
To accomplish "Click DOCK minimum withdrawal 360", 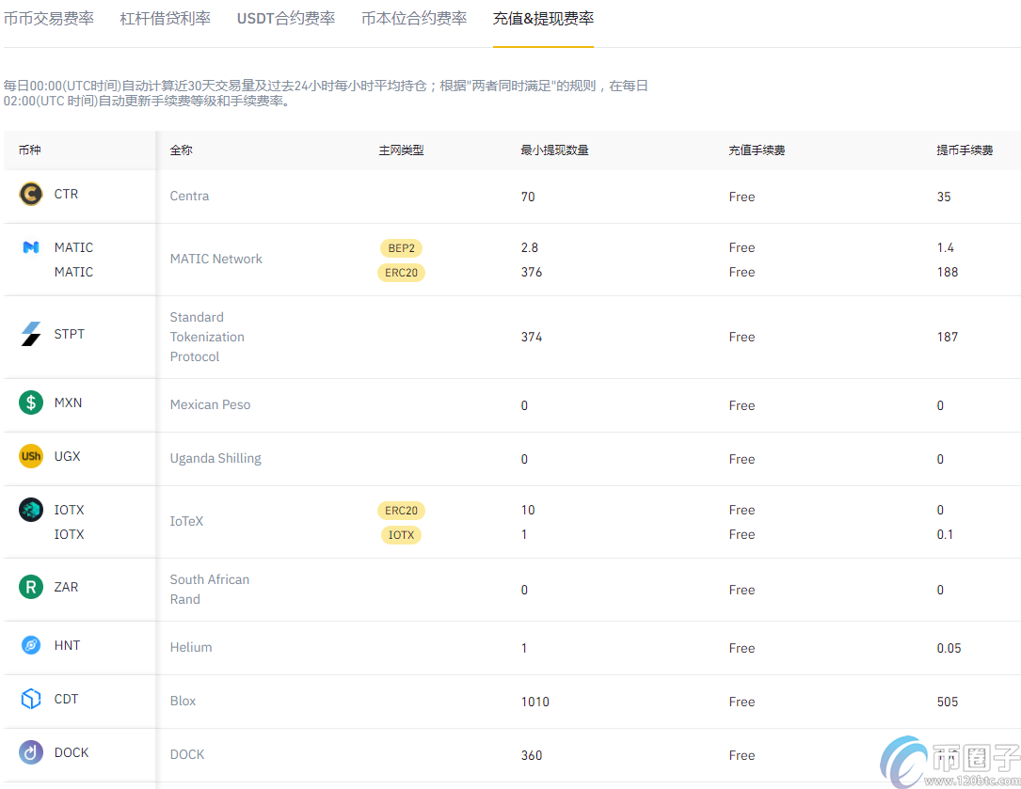I will pyautogui.click(x=532, y=755).
